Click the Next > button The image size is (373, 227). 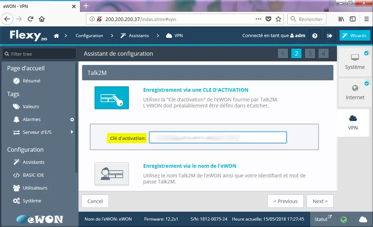tap(320, 201)
